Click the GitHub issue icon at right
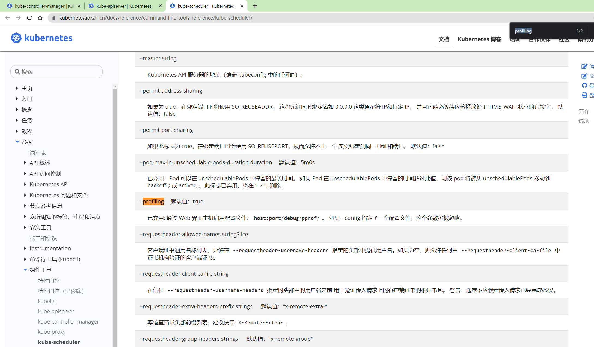594x347 pixels. click(584, 86)
